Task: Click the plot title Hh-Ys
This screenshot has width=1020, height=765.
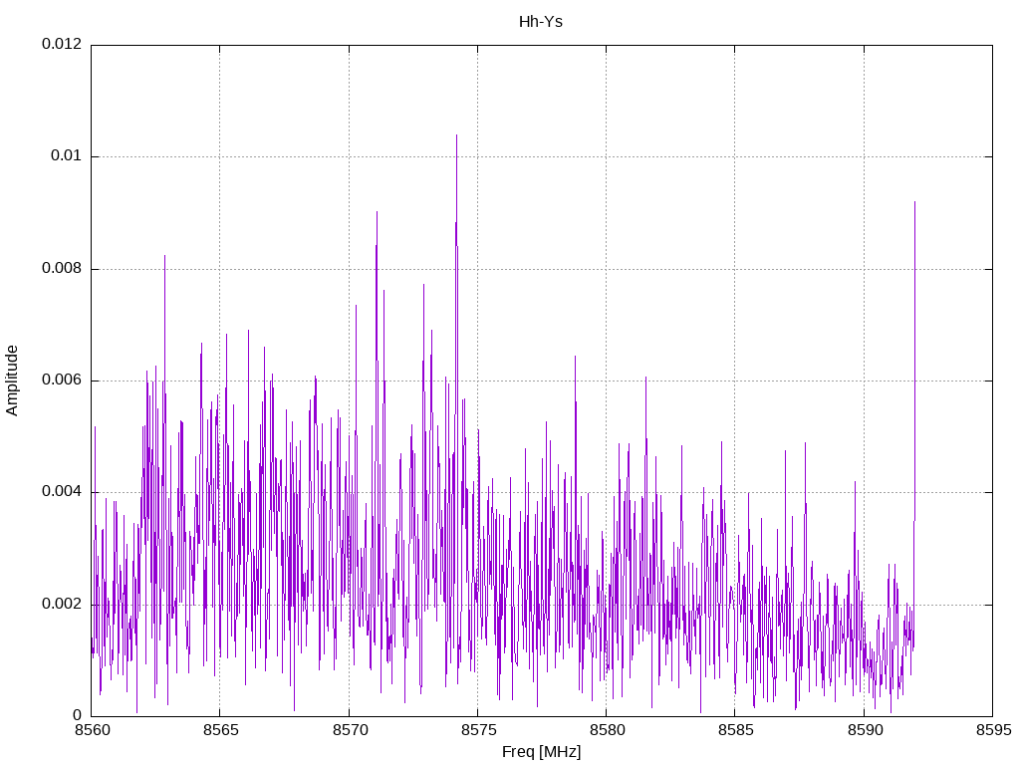Action: point(541,22)
